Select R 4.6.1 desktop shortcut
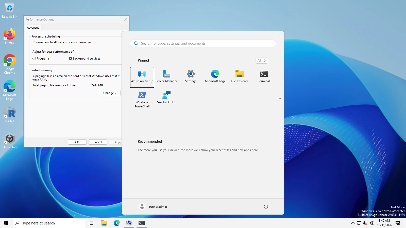The image size is (406, 228). [10, 115]
